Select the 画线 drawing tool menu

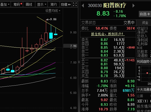pos(29,4)
